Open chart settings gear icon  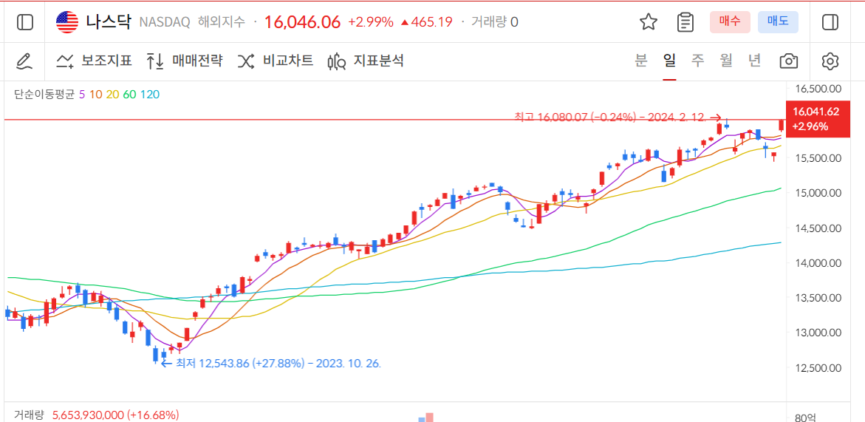point(830,61)
